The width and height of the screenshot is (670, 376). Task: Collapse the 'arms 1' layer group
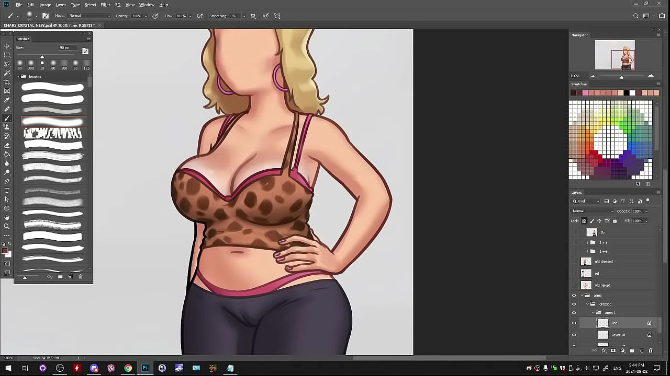(x=593, y=313)
